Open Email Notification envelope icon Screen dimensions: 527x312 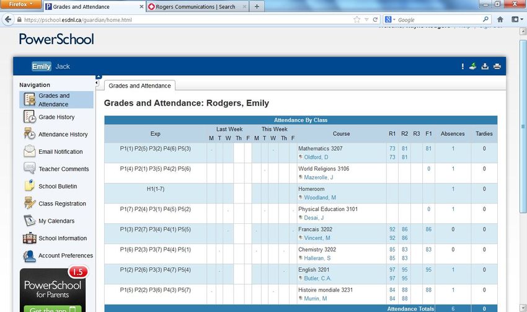[x=30, y=151]
